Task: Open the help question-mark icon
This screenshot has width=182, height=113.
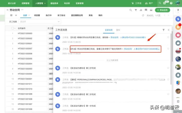Action: tap(171, 3)
